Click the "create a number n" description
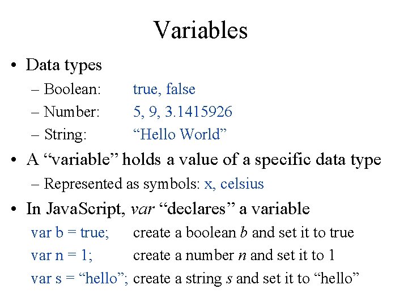Screen dimensions: 408x306 [234, 255]
